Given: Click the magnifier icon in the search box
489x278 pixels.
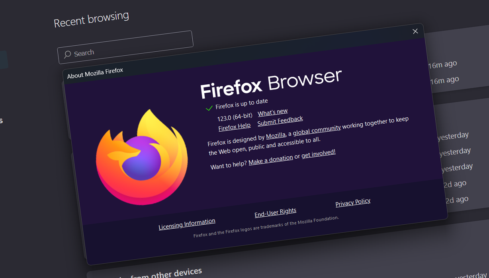Looking at the screenshot, I should click(68, 54).
